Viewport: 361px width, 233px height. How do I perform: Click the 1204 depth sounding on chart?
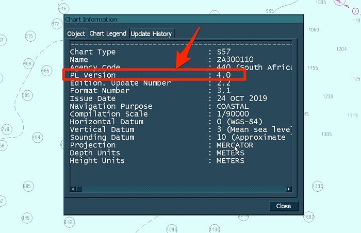coord(341,49)
